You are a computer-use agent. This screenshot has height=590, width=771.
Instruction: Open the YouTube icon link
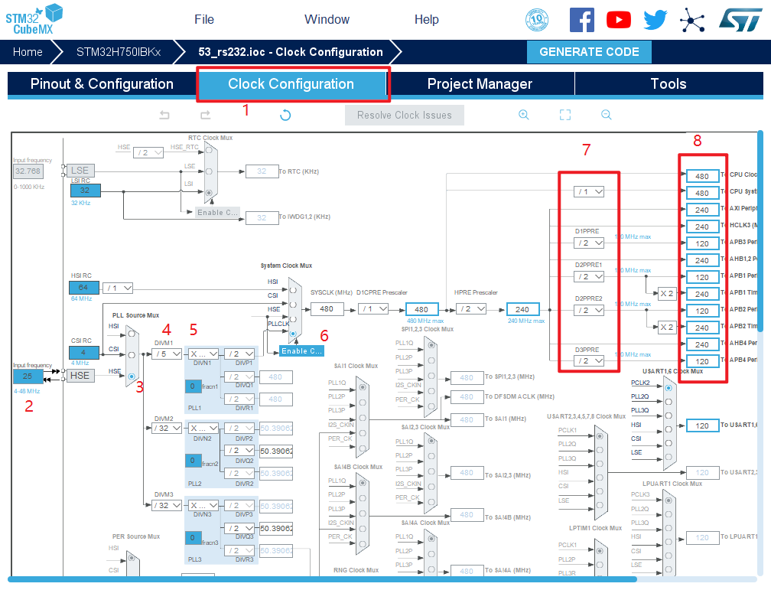tap(619, 20)
